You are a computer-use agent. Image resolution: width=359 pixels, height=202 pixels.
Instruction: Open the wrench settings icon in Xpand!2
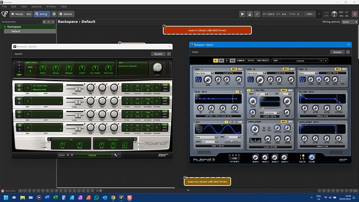pyautogui.click(x=116, y=155)
